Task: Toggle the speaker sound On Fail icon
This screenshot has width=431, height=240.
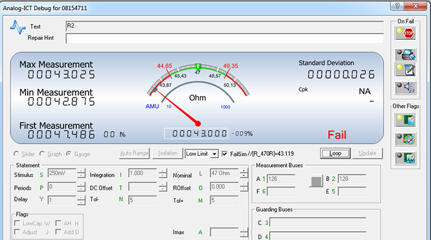Action: (x=405, y=88)
